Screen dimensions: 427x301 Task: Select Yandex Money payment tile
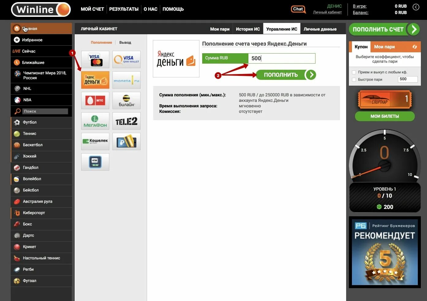point(95,80)
